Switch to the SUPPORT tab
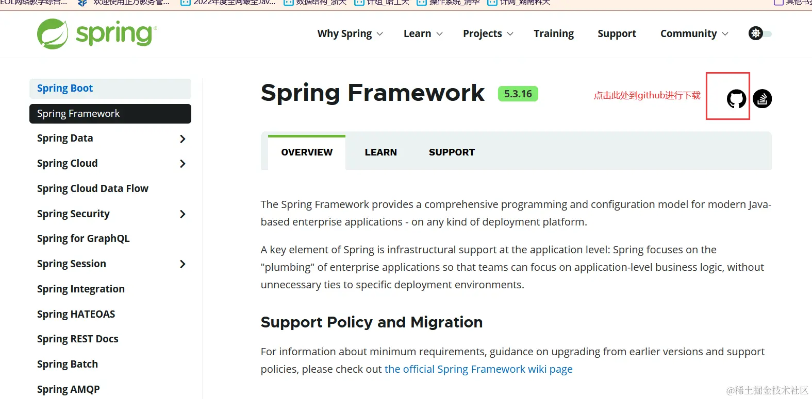The height and width of the screenshot is (399, 812). click(452, 152)
